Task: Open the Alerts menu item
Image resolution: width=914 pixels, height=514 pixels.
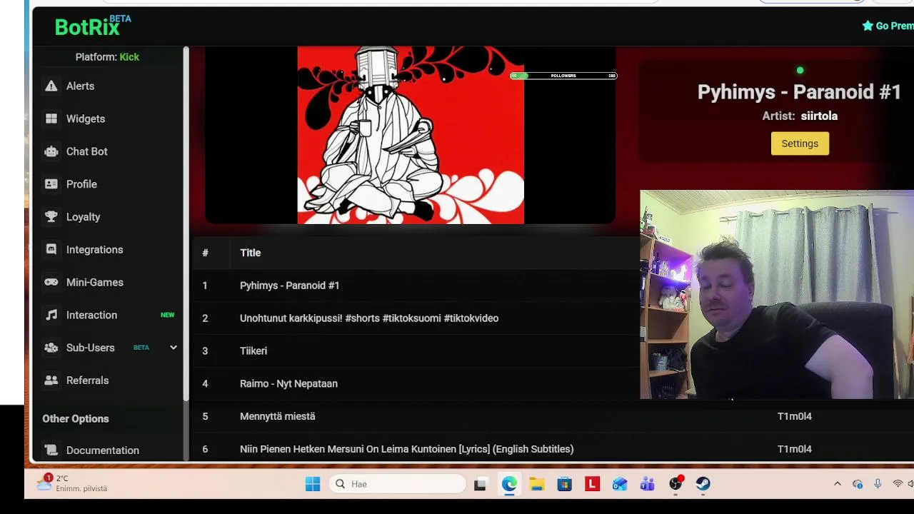Action: (x=80, y=86)
